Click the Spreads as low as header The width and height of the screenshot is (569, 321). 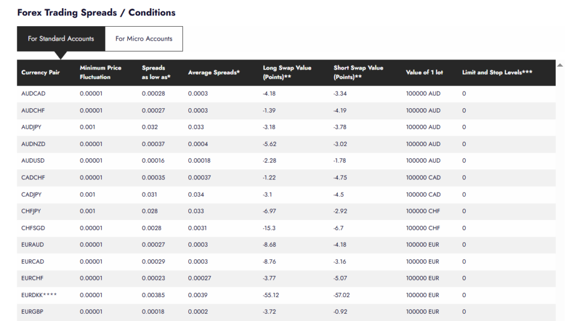[156, 72]
